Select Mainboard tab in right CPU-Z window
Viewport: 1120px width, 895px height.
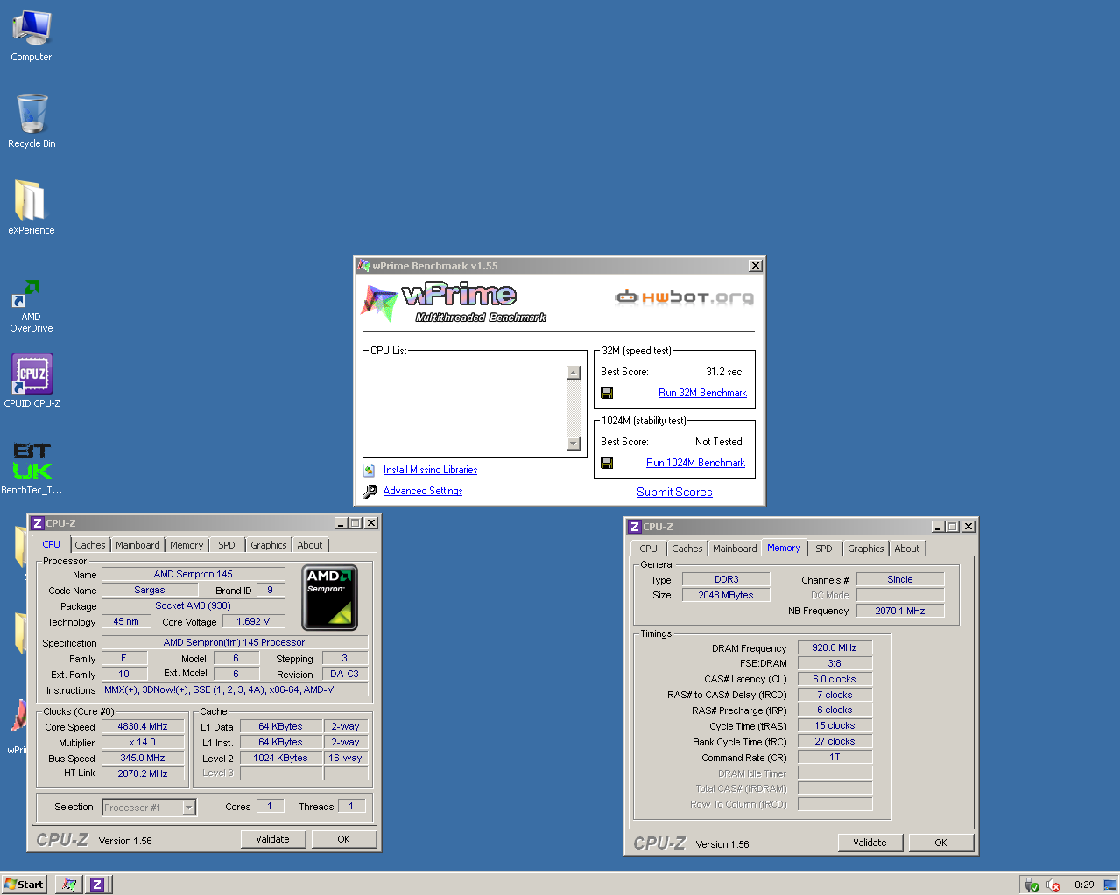click(x=736, y=549)
